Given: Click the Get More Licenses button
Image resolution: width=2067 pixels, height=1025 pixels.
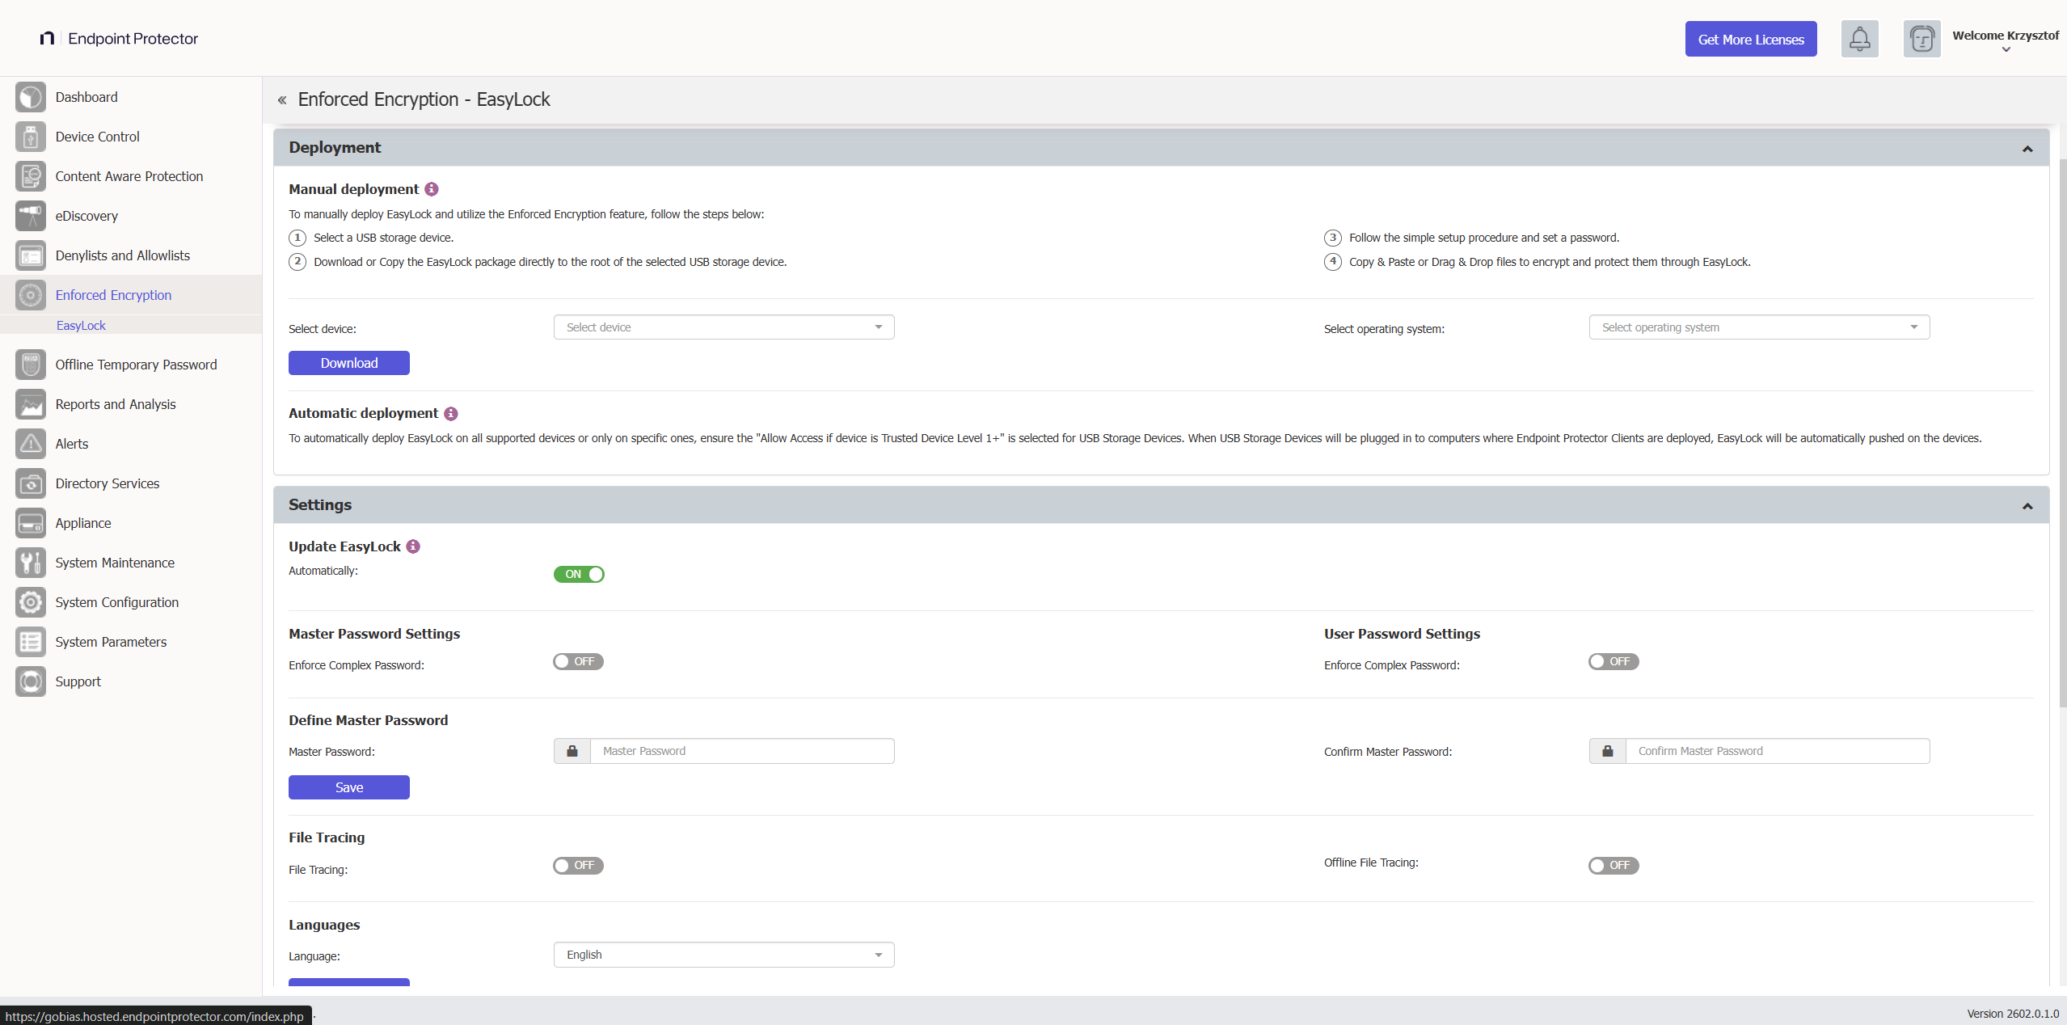Looking at the screenshot, I should tap(1751, 39).
